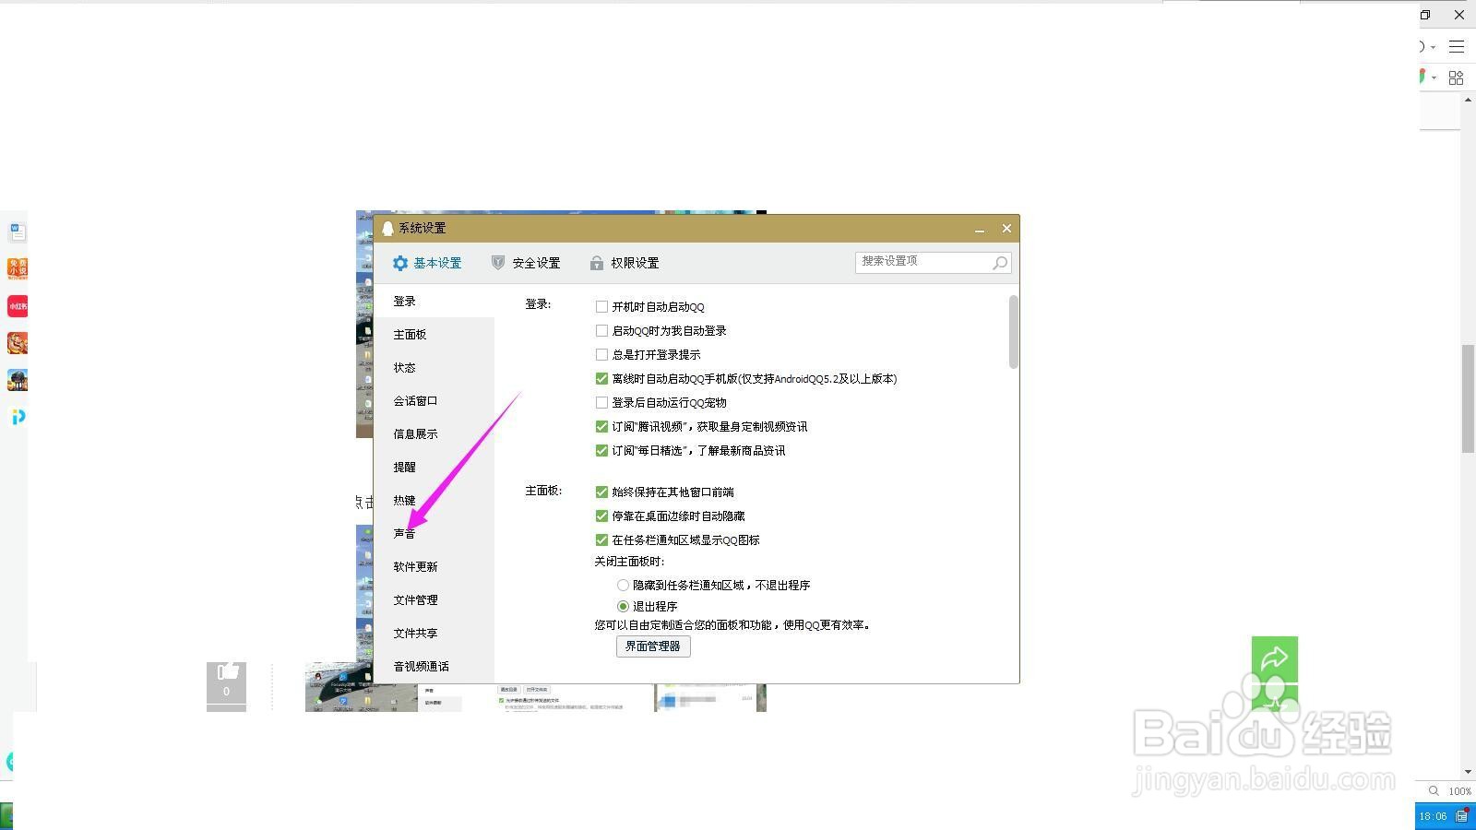Open the taskbar notification center icon
1476x830 pixels.
(1462, 816)
